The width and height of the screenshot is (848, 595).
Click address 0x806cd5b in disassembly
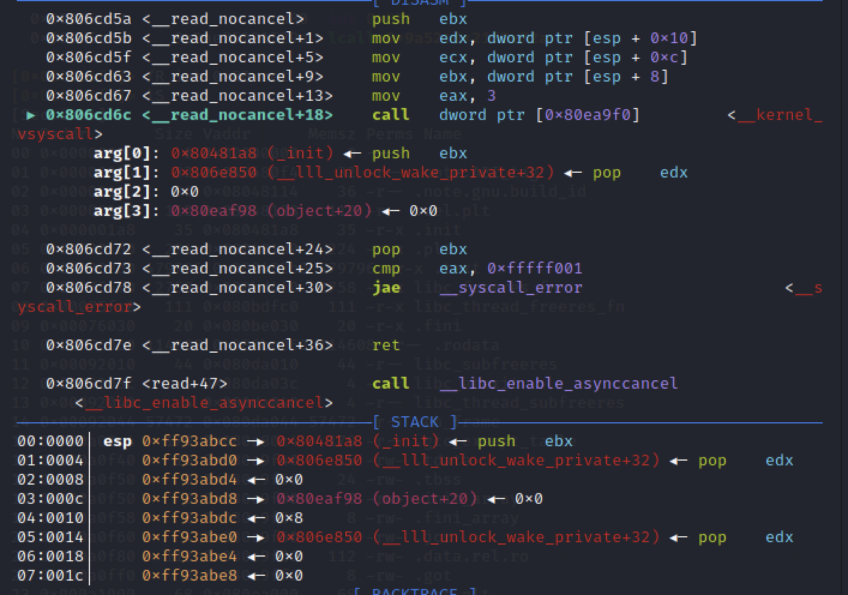[89, 38]
